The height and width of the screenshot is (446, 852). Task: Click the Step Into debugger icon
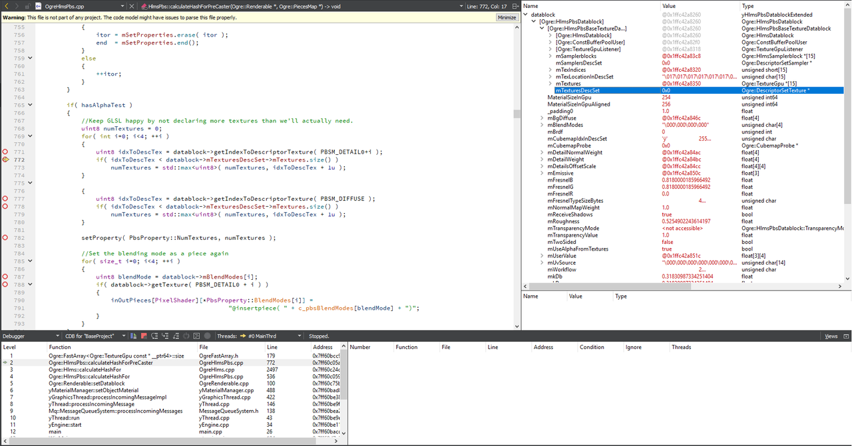[165, 336]
